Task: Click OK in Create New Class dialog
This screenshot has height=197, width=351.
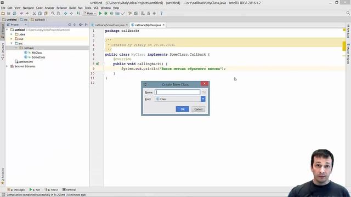Action: tap(183, 109)
